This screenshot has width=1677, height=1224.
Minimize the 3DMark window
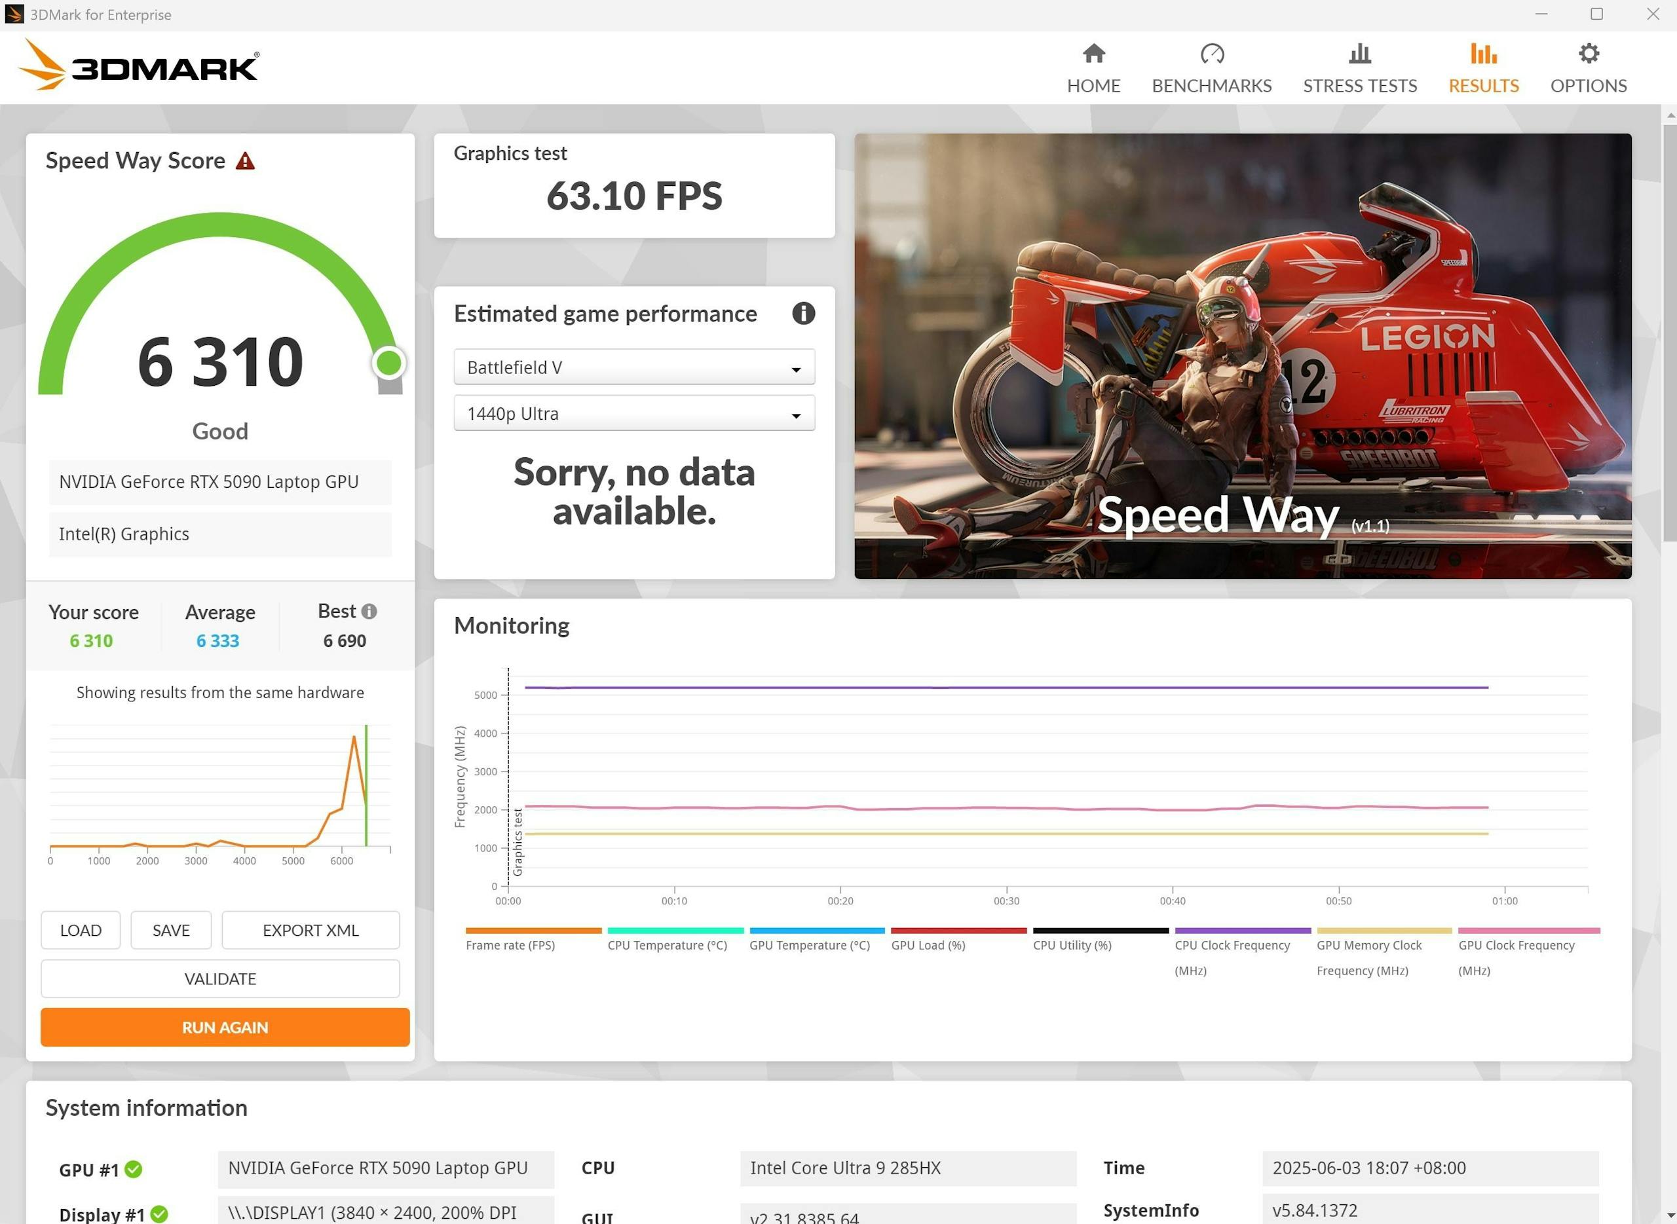(1541, 14)
